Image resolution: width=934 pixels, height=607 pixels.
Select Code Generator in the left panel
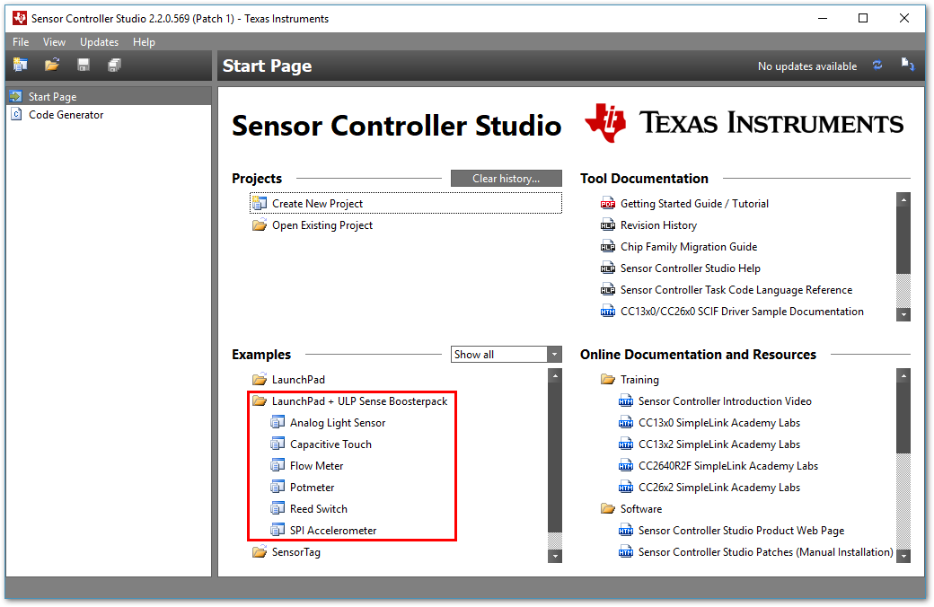point(66,115)
